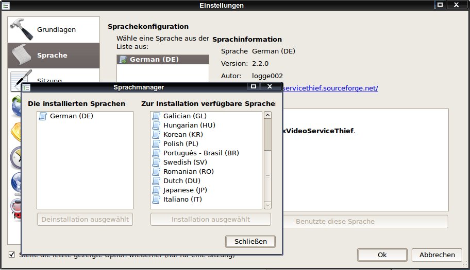
Task: Select Dutch (DU) language
Action: (x=206, y=181)
